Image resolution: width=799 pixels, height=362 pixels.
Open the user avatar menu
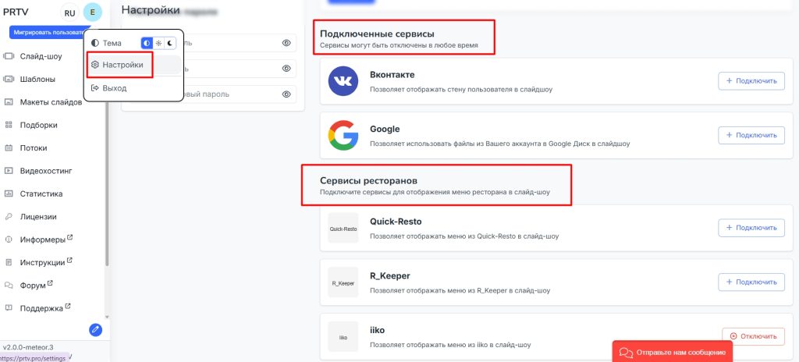pos(93,12)
